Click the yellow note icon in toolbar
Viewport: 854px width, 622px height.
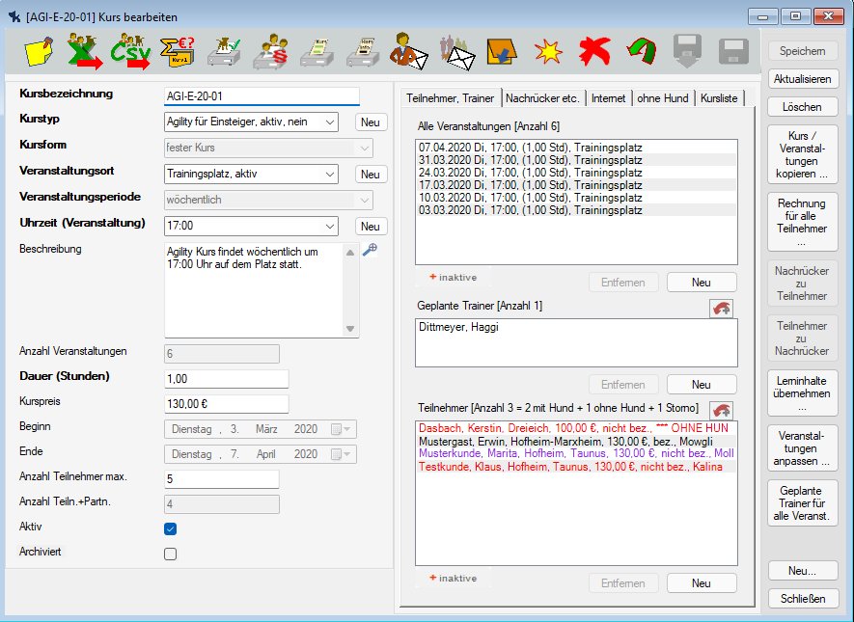(x=40, y=51)
